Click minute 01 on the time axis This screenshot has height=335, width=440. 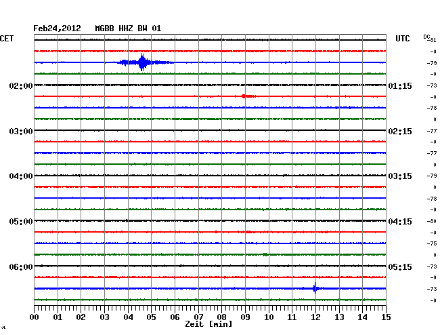click(x=58, y=317)
